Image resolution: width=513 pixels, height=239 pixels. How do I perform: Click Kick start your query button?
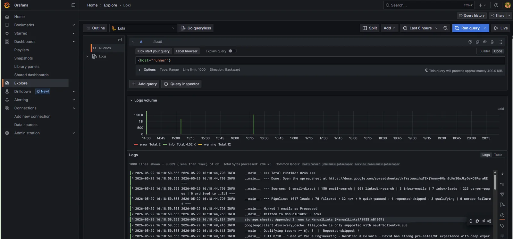(154, 51)
